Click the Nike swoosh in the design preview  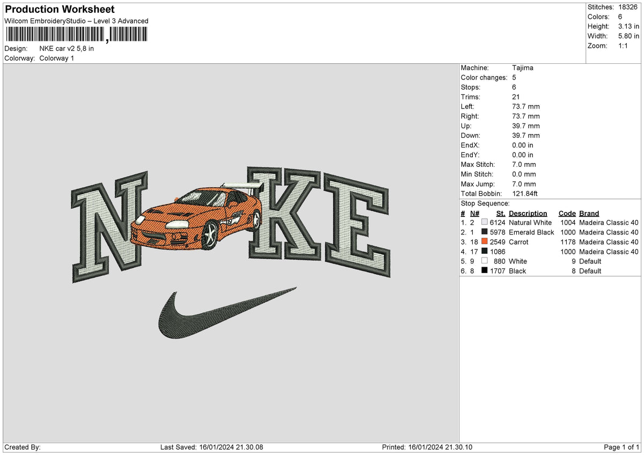(227, 313)
